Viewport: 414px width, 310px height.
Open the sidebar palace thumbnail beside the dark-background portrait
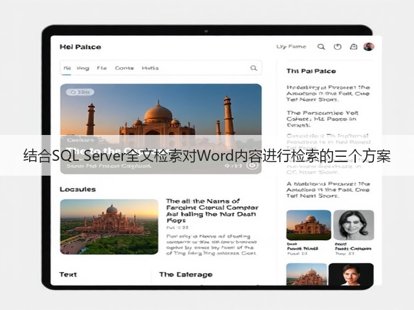pyautogui.click(x=307, y=274)
